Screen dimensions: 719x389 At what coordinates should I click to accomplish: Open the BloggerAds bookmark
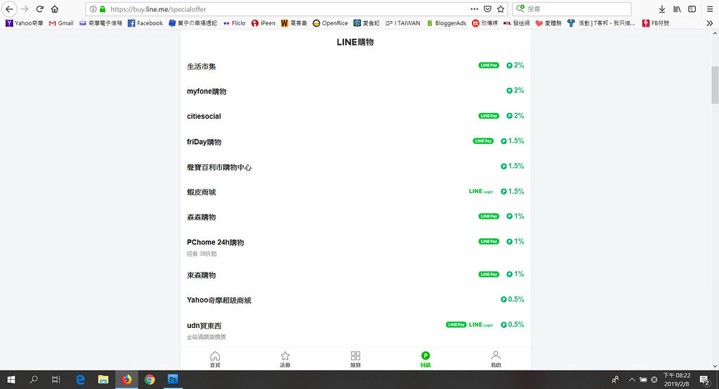(x=446, y=23)
